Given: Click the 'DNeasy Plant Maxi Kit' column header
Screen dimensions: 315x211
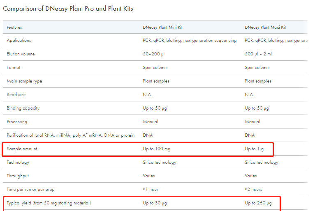Looking at the screenshot, I should tap(265, 28).
